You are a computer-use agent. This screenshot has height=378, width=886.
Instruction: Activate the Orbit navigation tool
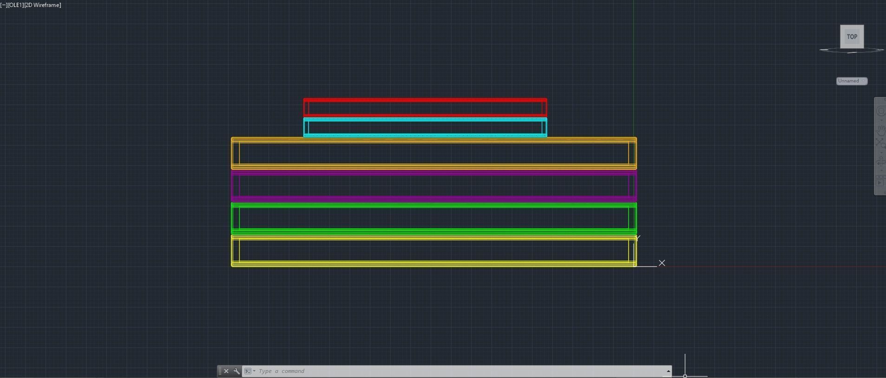880,162
